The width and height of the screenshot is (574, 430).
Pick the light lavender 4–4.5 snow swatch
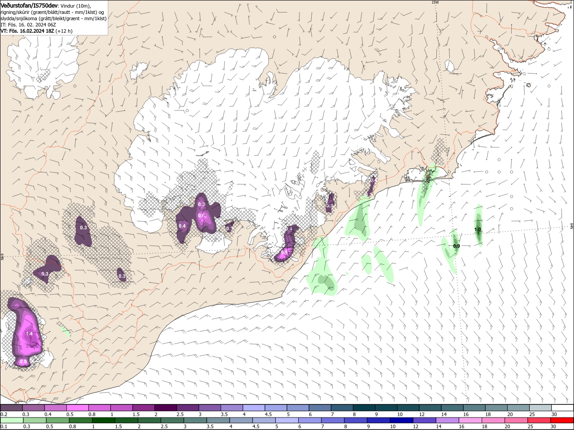coord(253,408)
